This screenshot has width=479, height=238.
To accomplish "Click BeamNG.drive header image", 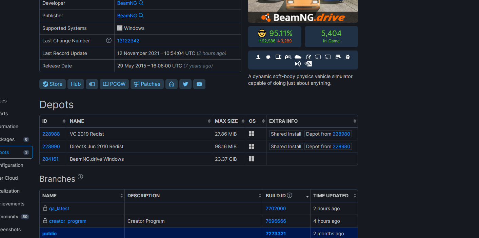I will pyautogui.click(x=303, y=11).
